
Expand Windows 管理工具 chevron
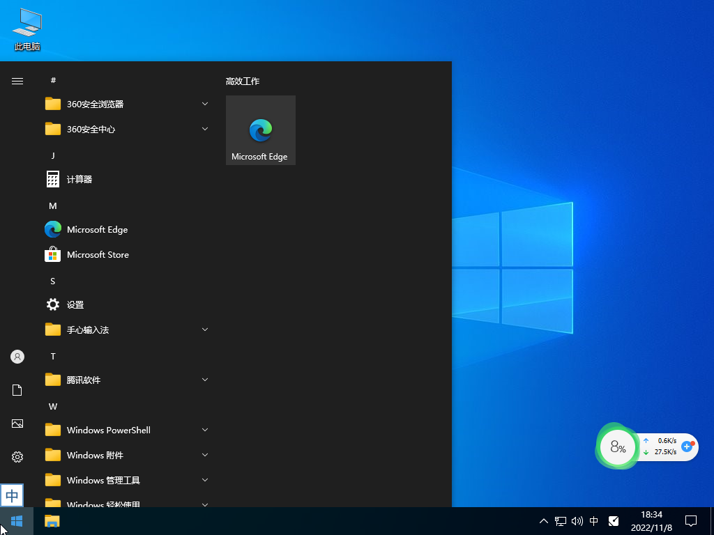point(205,480)
